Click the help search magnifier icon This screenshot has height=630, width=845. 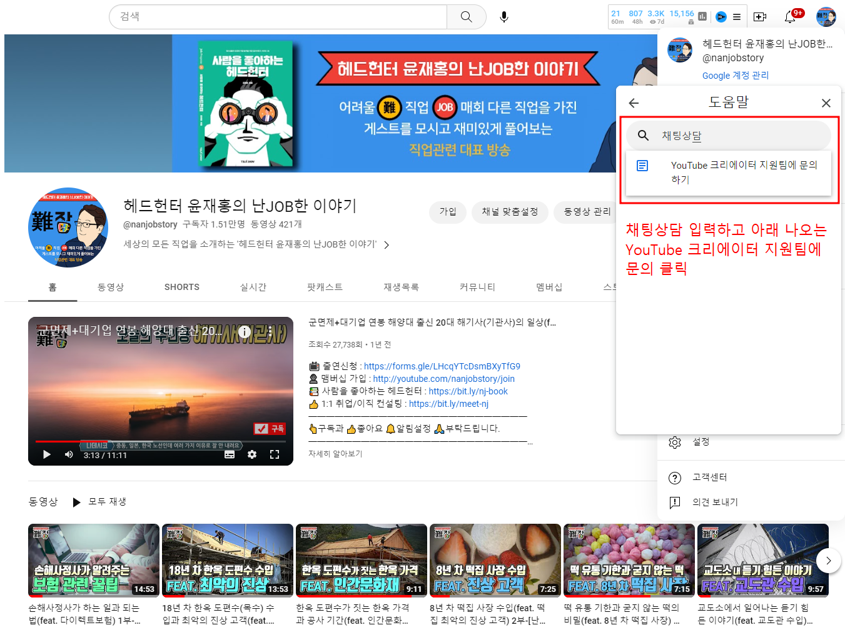pyautogui.click(x=643, y=135)
